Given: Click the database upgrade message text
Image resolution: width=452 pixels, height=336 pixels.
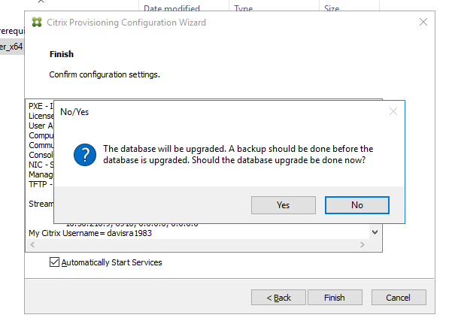Looking at the screenshot, I should pos(238,154).
